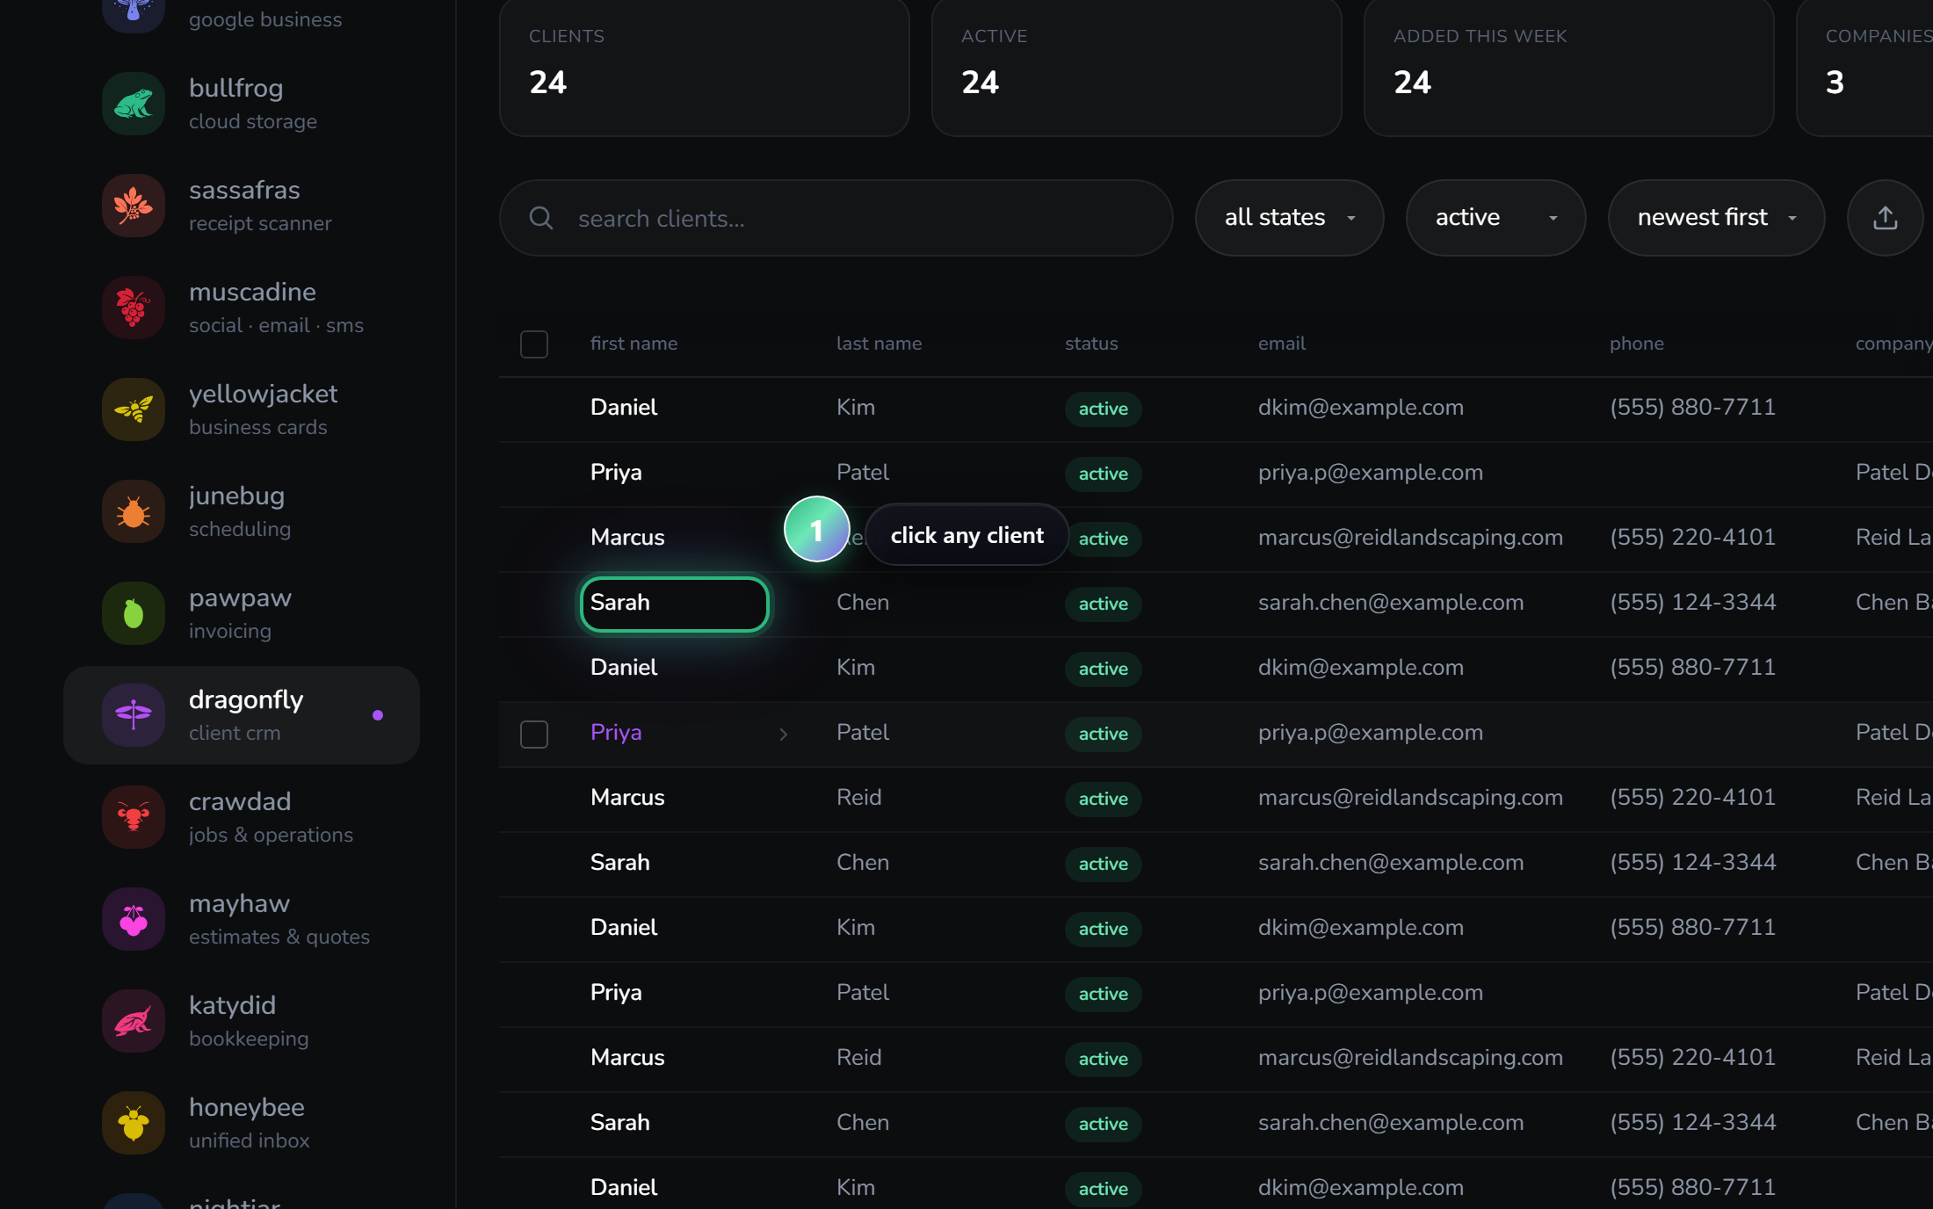Click Chen beside the highlighted Sarah cell

tap(863, 603)
